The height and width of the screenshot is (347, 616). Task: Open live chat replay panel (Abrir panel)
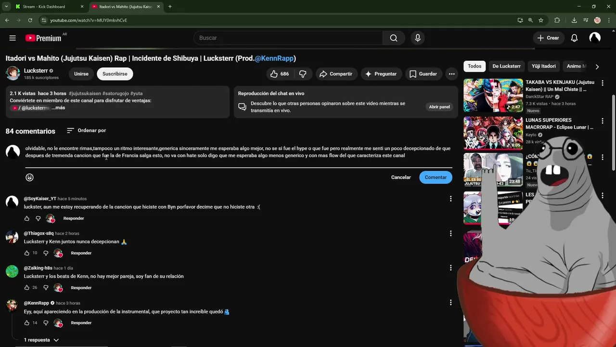(x=439, y=107)
